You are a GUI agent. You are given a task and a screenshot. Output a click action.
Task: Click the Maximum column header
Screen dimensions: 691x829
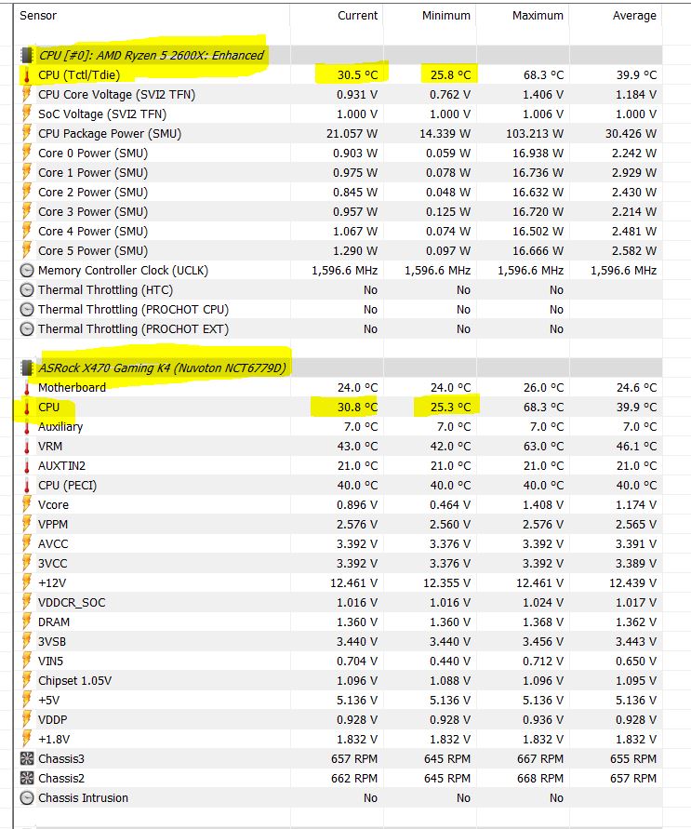pyautogui.click(x=538, y=16)
